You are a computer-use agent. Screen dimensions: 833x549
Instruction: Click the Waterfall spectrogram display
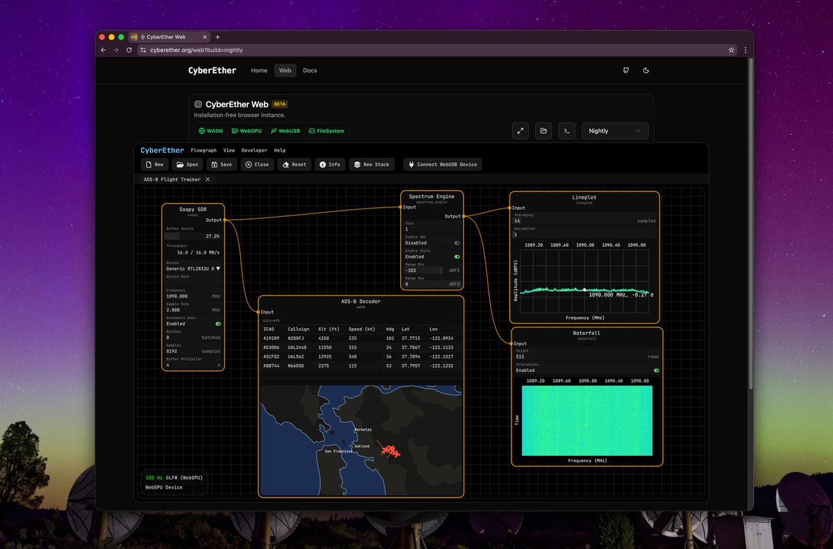[587, 421]
